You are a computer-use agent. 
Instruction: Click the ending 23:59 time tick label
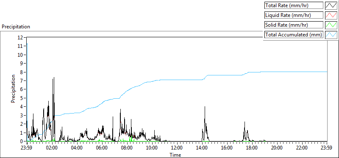coord(327,148)
